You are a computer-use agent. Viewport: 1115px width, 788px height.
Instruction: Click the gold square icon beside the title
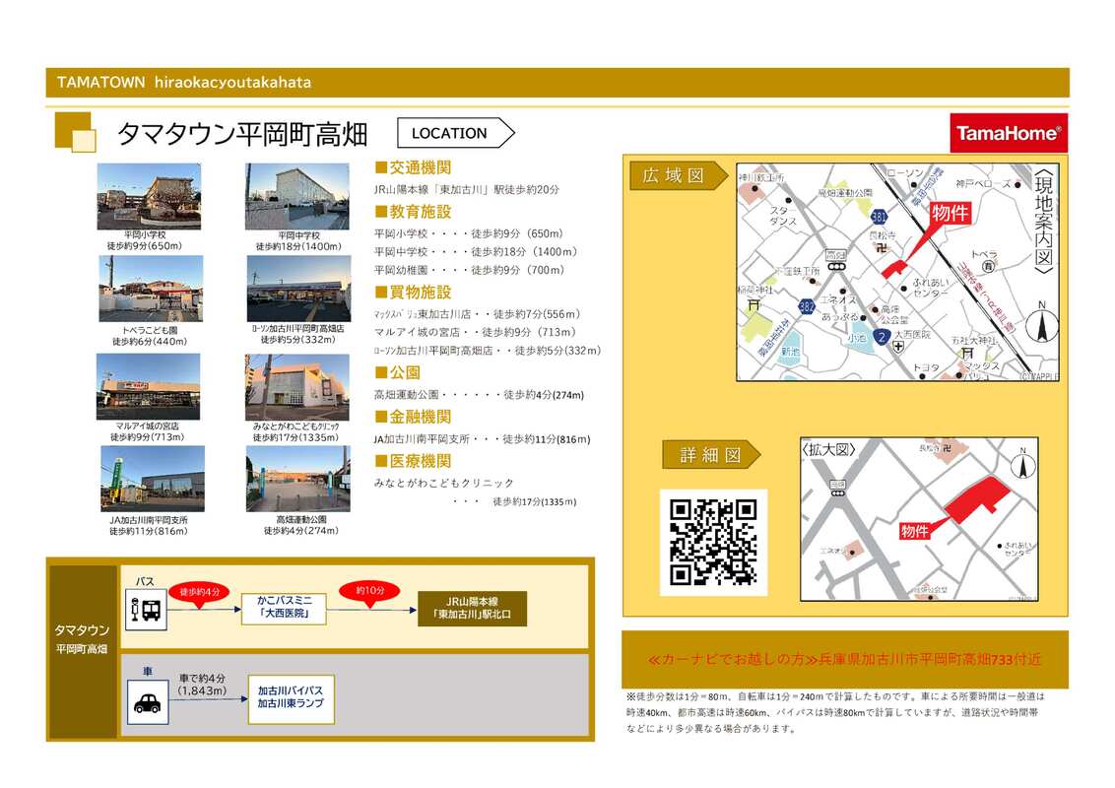[75, 133]
